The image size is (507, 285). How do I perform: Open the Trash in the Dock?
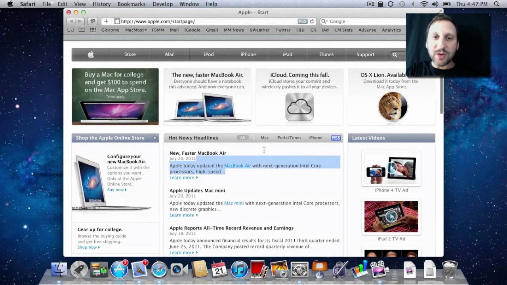[450, 270]
